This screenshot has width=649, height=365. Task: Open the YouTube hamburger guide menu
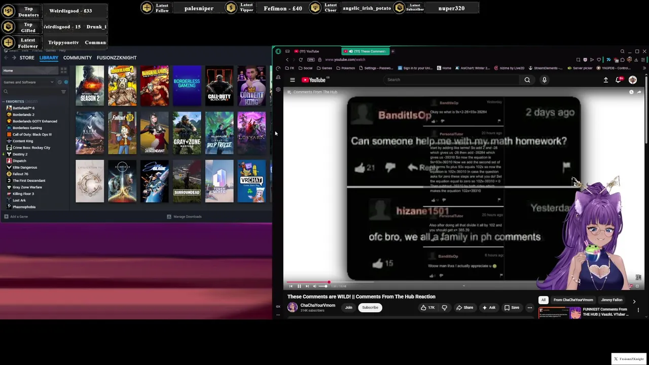click(293, 80)
